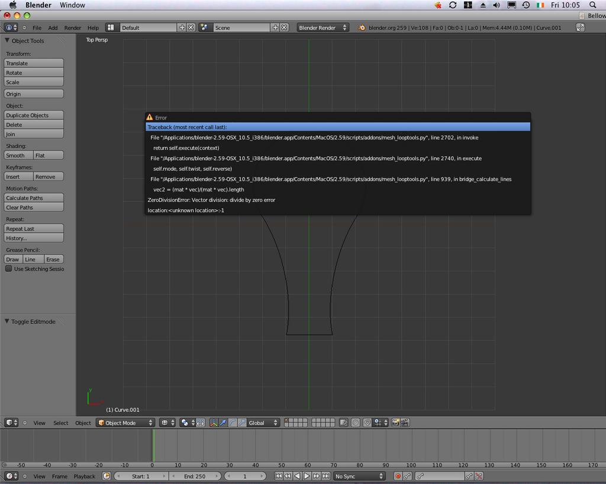Image resolution: width=606 pixels, height=484 pixels.
Task: Click the Origin button
Action: [34, 94]
